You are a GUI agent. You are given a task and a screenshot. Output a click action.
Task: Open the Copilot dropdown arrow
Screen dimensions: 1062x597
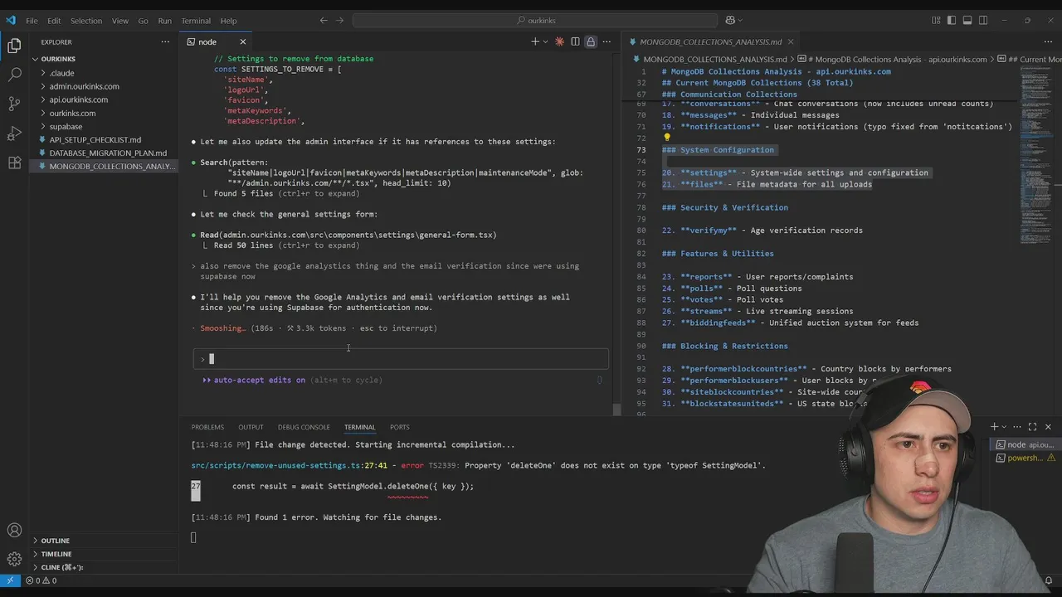point(740,20)
